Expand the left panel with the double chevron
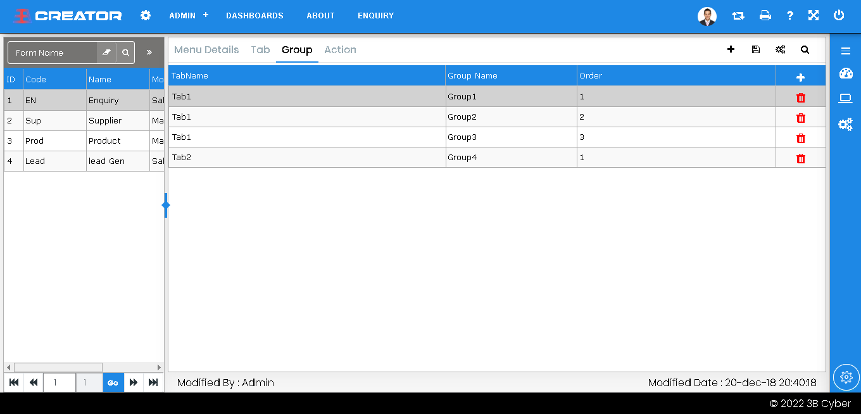 click(x=149, y=53)
